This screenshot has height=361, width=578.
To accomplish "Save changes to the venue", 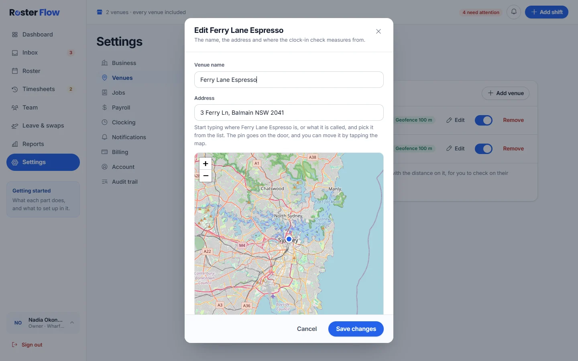I will click(356, 329).
